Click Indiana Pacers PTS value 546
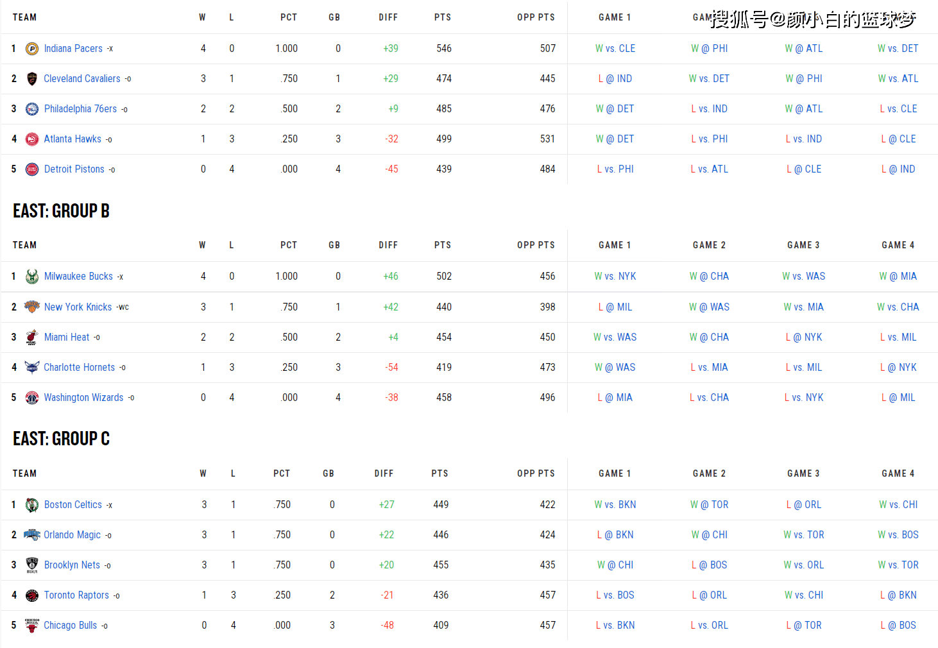Viewport: 938px width, 648px height. (x=444, y=49)
